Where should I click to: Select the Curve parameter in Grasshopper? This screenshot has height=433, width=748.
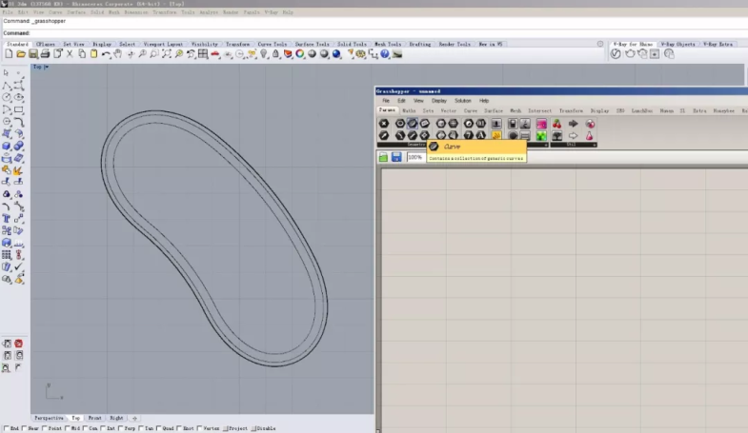(x=413, y=123)
